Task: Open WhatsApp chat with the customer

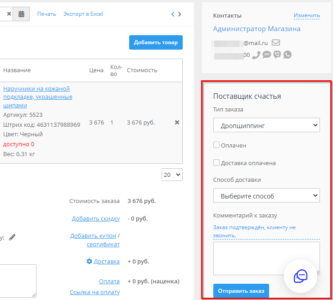Action: [x=288, y=55]
